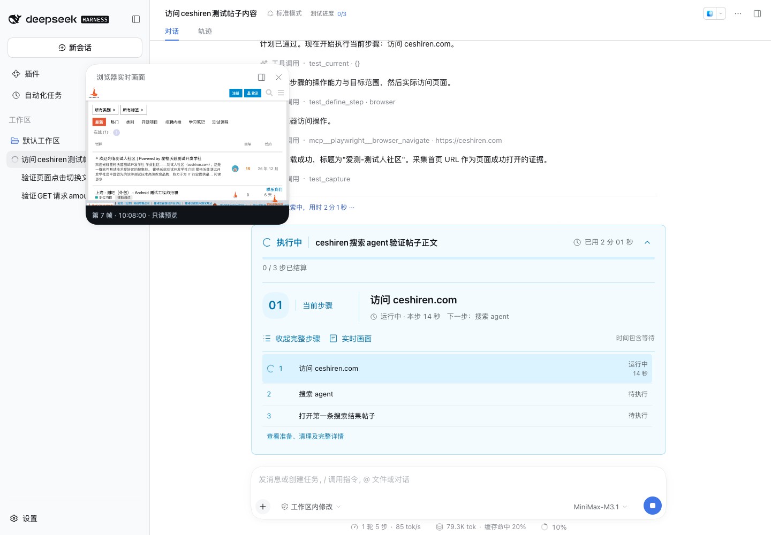Select step 2 搜索 agent row

[x=457, y=394]
